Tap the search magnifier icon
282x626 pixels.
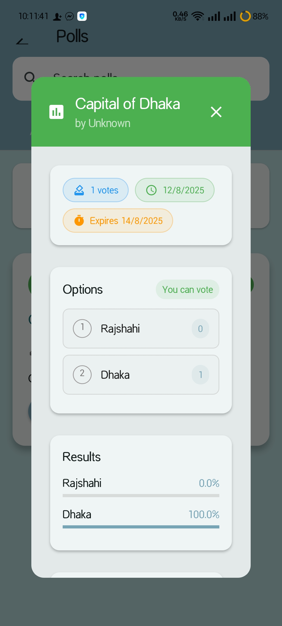pos(30,77)
